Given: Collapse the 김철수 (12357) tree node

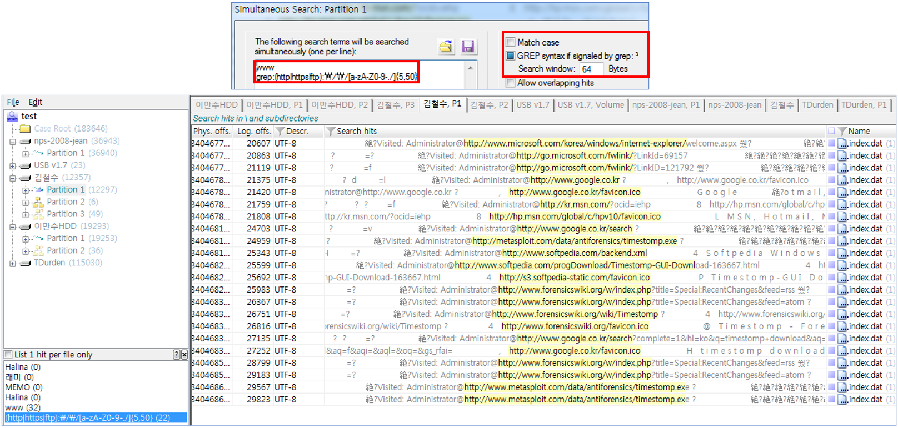Looking at the screenshot, I should 12,178.
